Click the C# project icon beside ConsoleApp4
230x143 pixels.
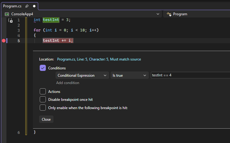click(7, 14)
